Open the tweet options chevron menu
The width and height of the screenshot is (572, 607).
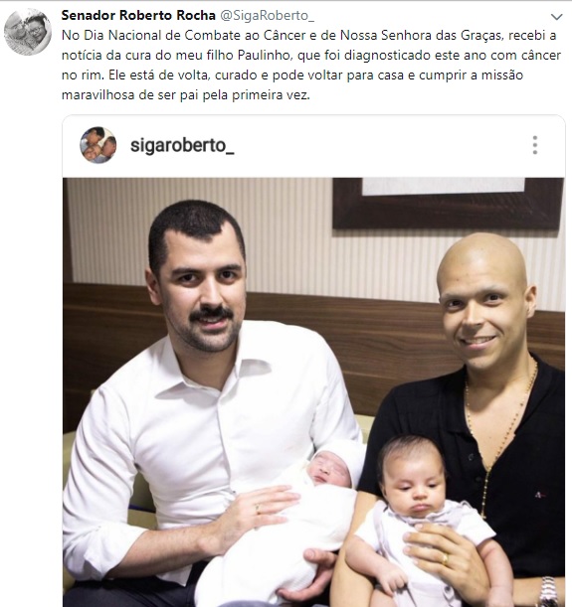coord(556,17)
